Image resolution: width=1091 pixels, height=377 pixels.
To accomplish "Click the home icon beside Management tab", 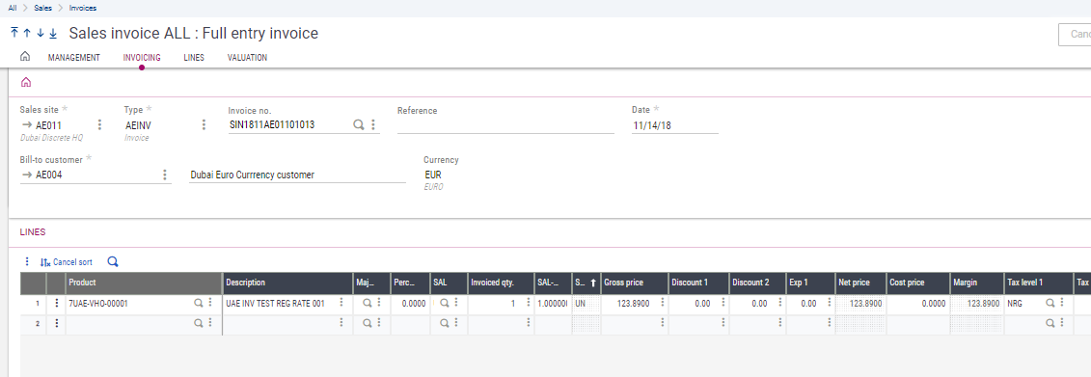I will pyautogui.click(x=25, y=57).
